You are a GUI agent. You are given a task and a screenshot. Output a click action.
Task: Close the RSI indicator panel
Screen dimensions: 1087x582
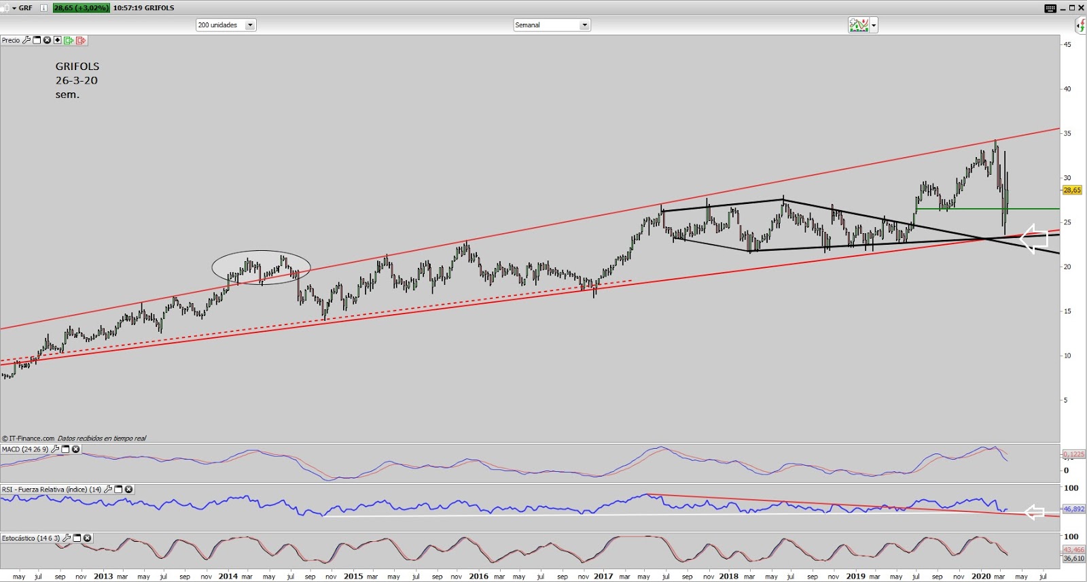[x=128, y=490]
